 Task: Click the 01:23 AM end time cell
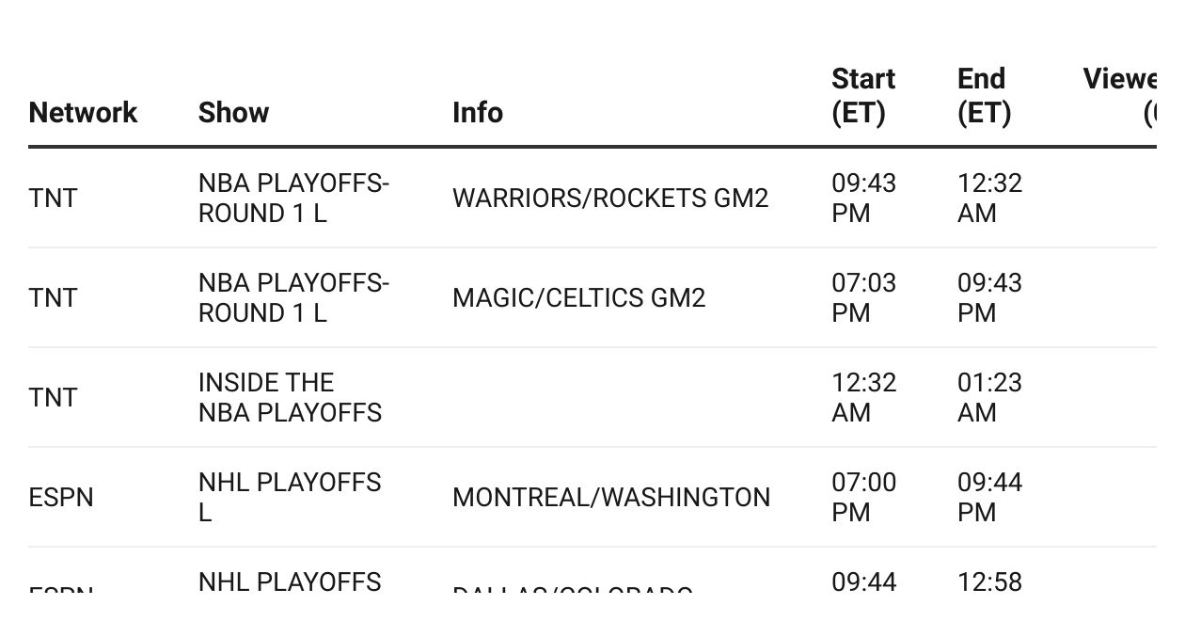click(x=989, y=398)
